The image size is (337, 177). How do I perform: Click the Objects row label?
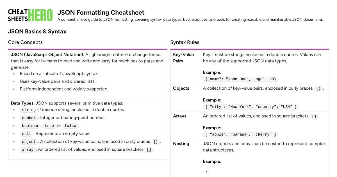[x=181, y=88]
